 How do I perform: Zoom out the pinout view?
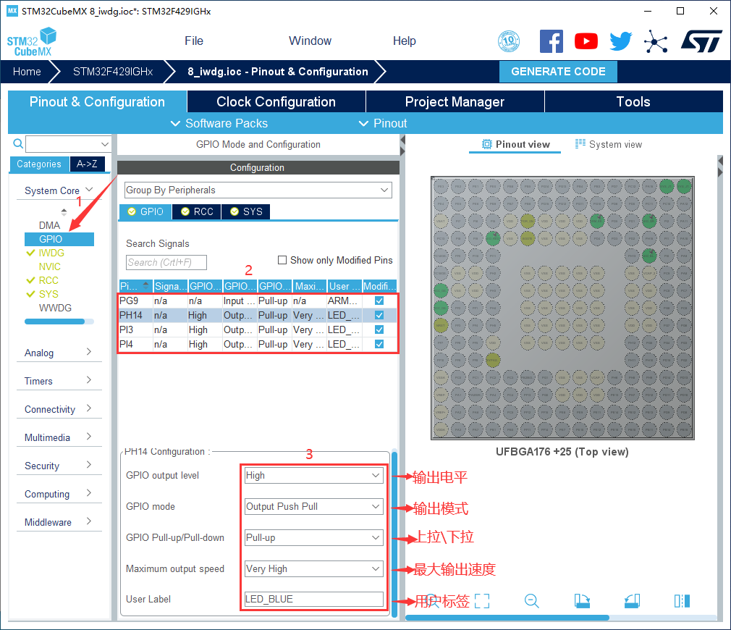coord(532,601)
